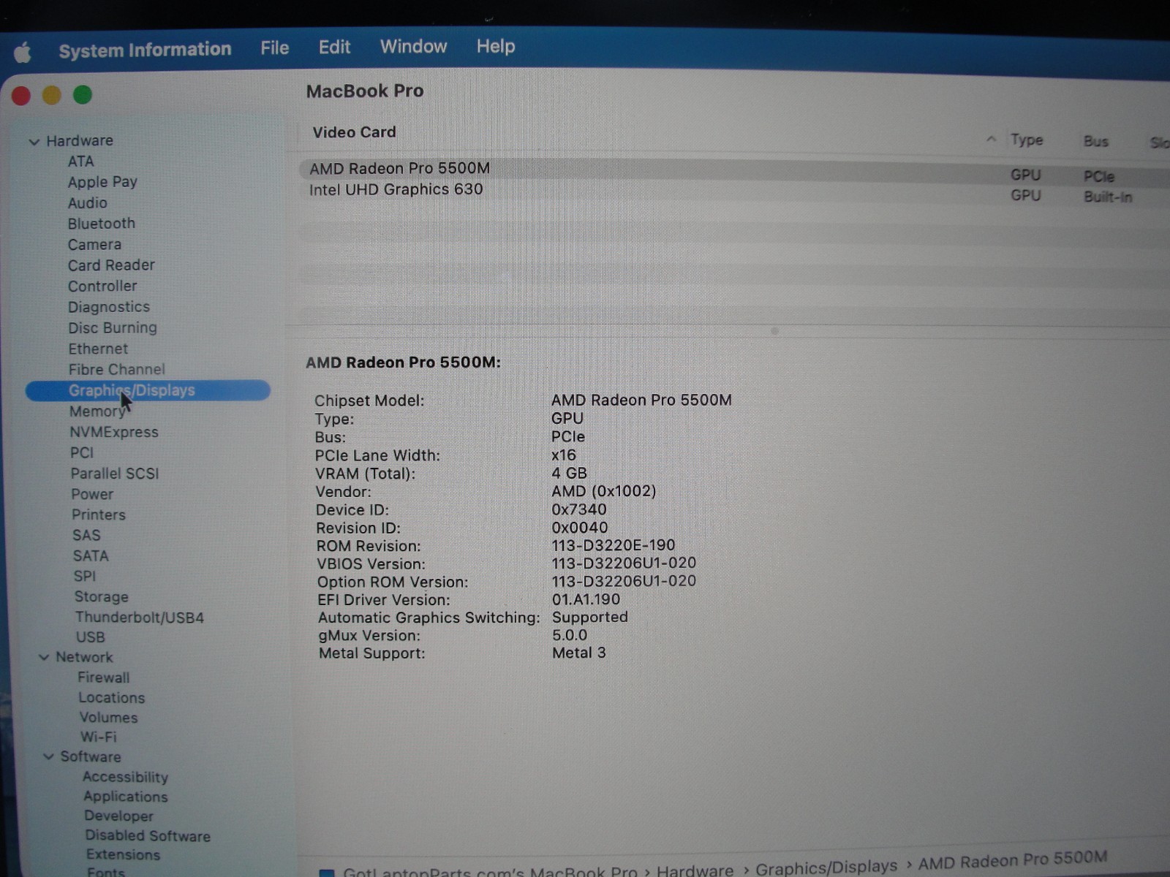Sort by Video Card column header
This screenshot has height=877, width=1170.
point(354,133)
